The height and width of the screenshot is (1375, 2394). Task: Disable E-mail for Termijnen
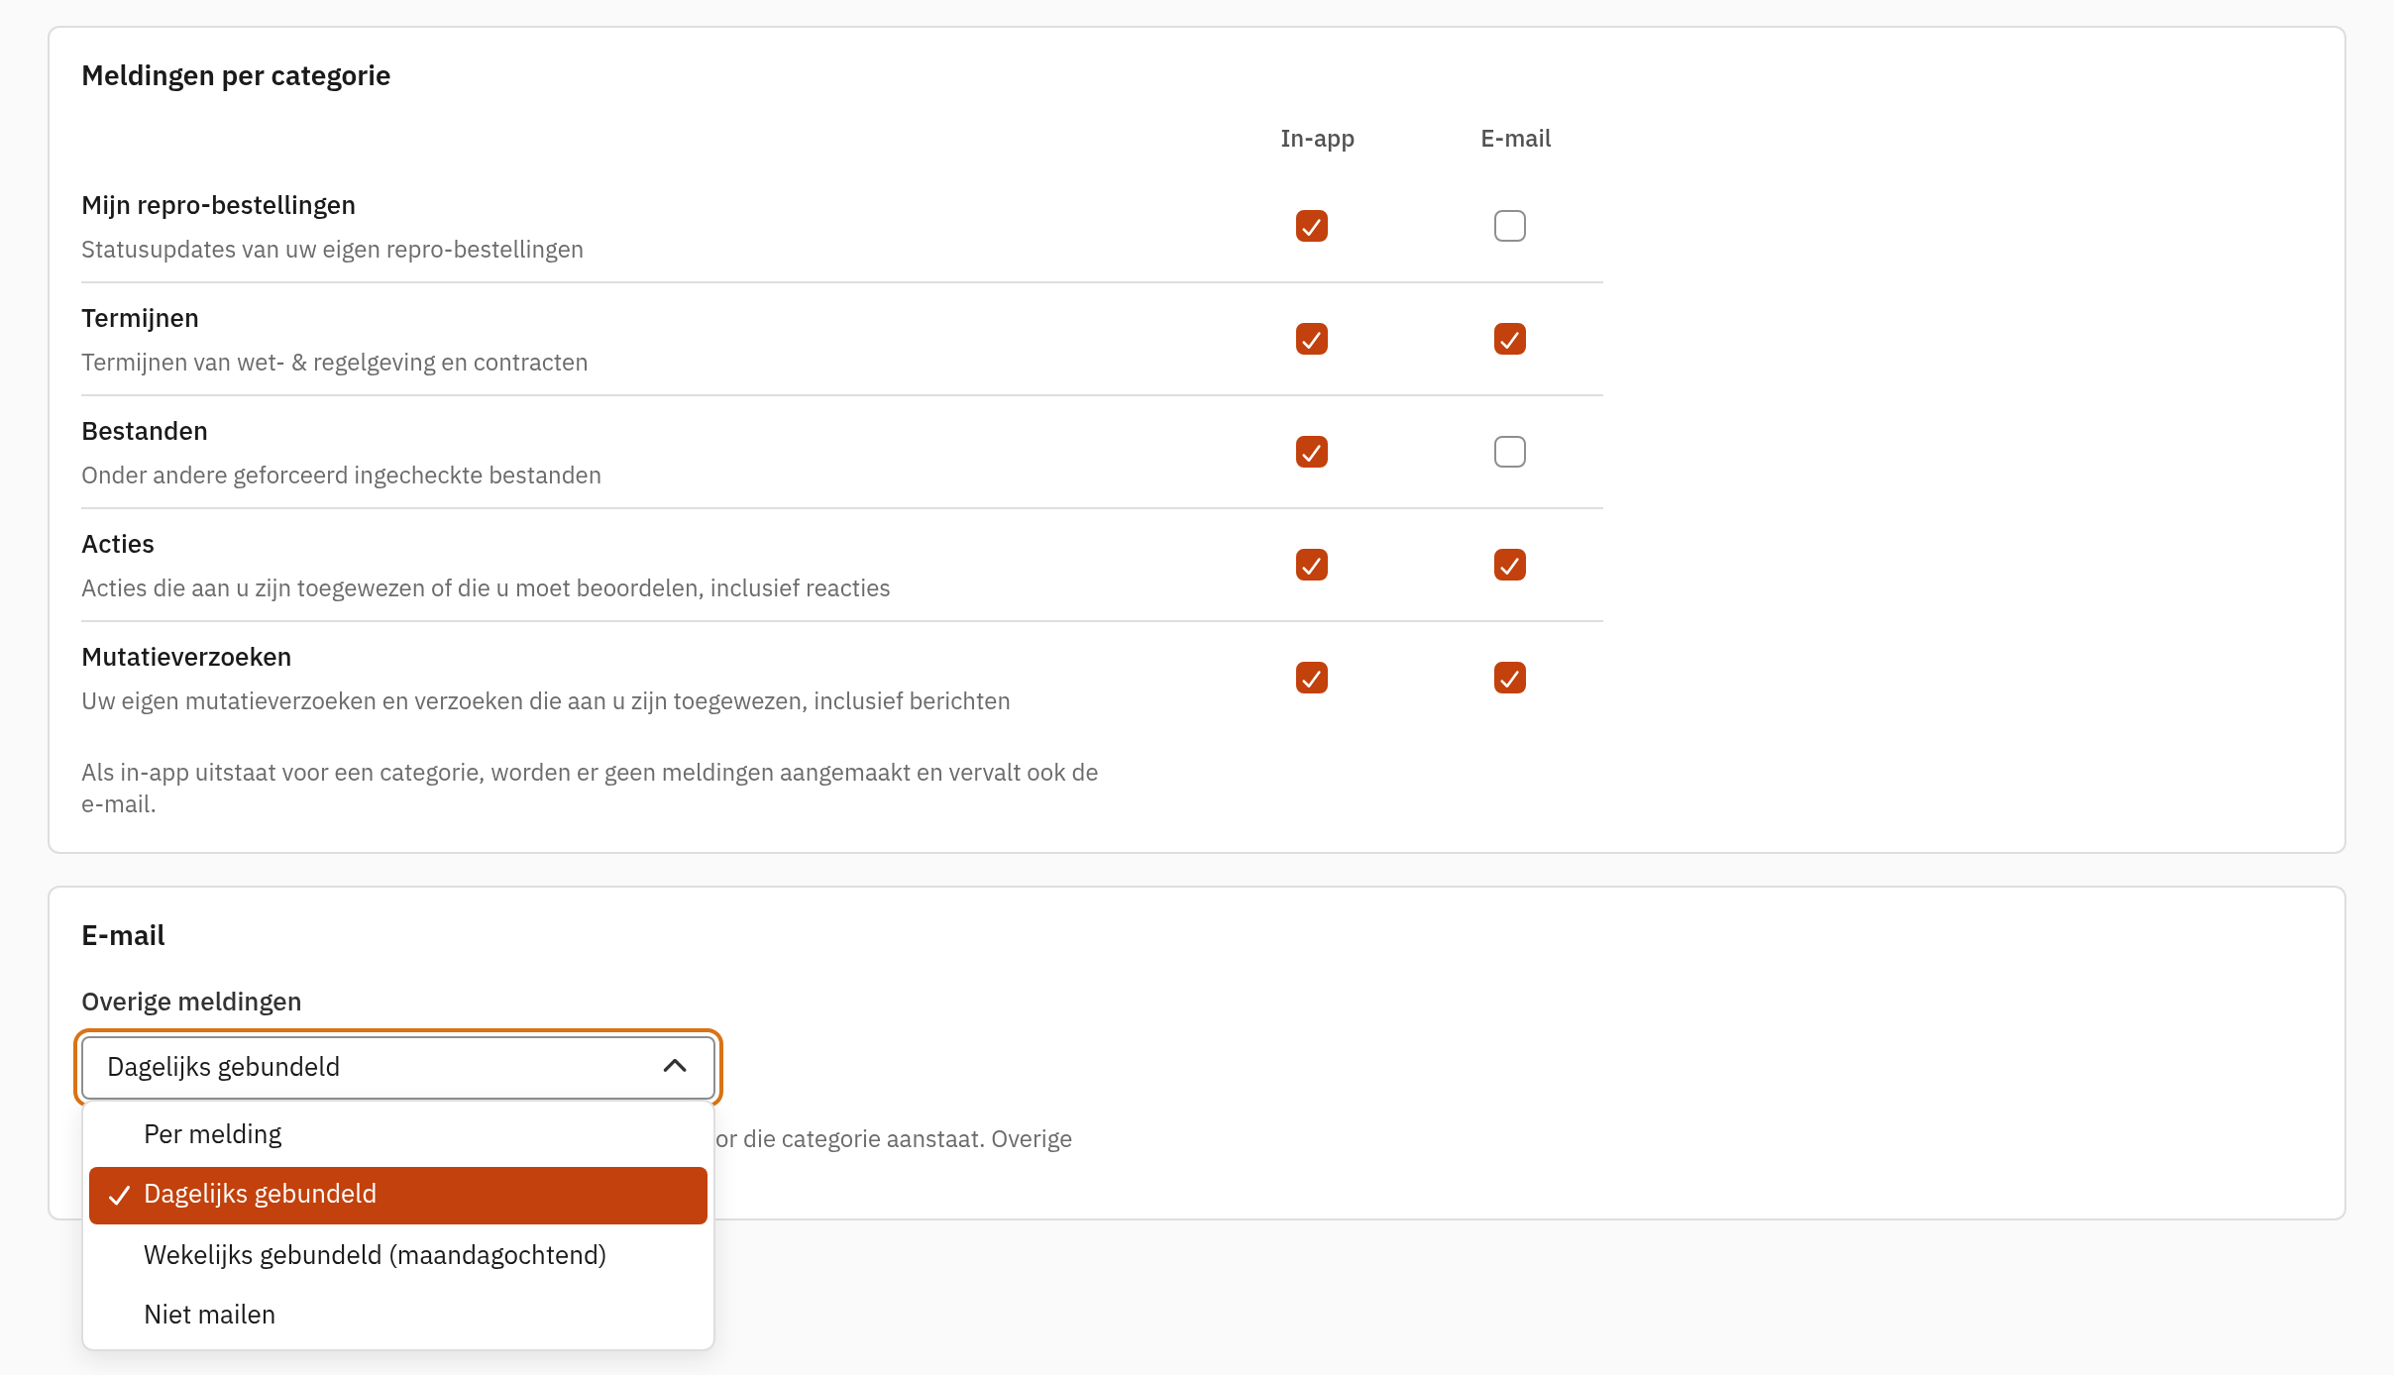pos(1509,339)
